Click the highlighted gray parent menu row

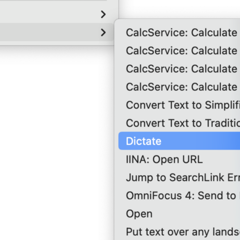point(57,32)
